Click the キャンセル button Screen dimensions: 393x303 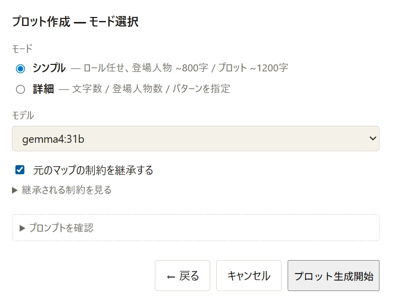pos(249,276)
